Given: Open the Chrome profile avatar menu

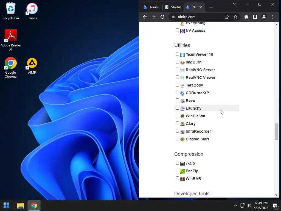Looking at the screenshot, I should (x=264, y=17).
